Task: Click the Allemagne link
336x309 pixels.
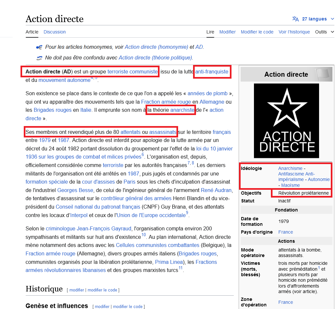Action: coord(212,102)
